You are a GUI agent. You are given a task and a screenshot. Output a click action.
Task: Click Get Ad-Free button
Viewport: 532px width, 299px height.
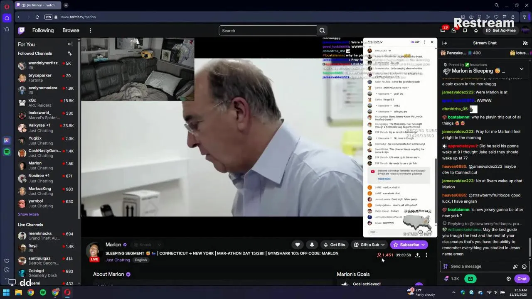(500, 30)
